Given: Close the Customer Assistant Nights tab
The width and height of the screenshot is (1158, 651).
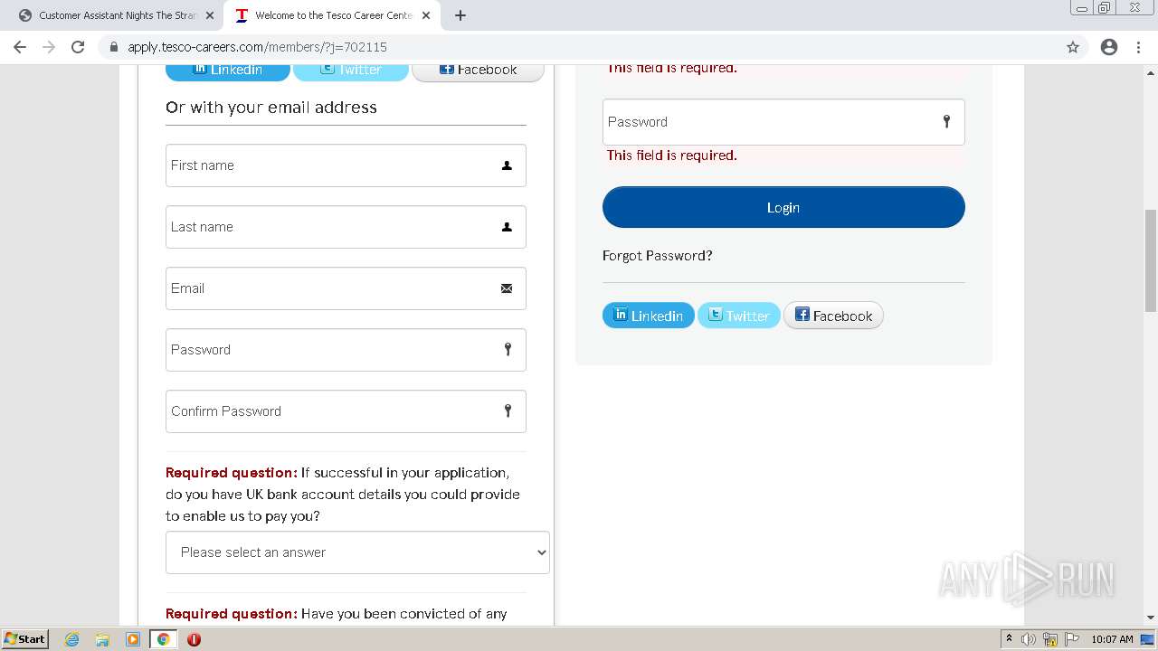Looking at the screenshot, I should [210, 15].
